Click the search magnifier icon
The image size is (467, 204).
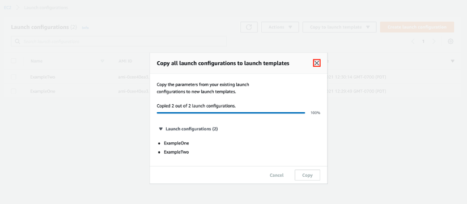(18, 41)
